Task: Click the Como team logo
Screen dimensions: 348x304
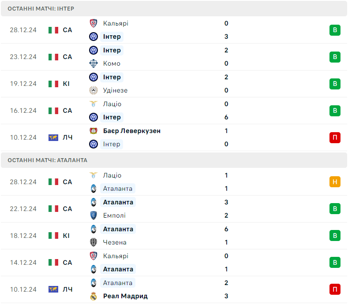Action: coord(93,63)
